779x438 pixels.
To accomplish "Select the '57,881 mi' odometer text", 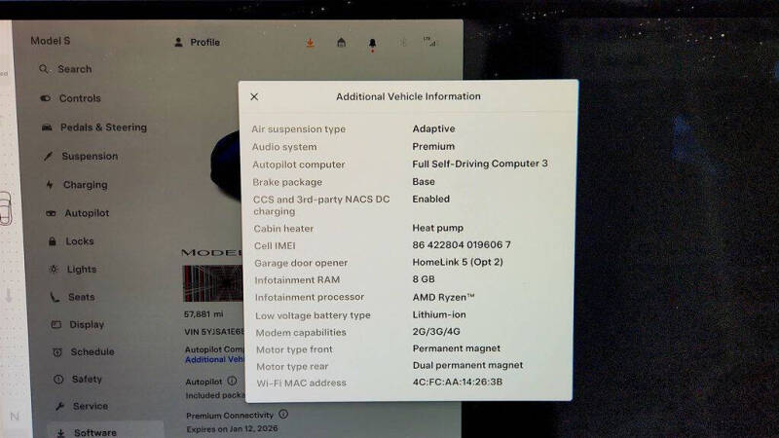I will coord(204,314).
